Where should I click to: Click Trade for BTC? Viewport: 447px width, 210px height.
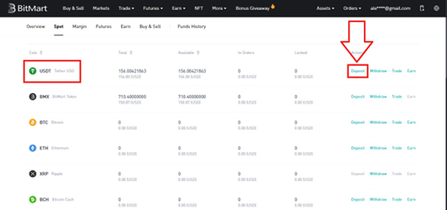(397, 122)
